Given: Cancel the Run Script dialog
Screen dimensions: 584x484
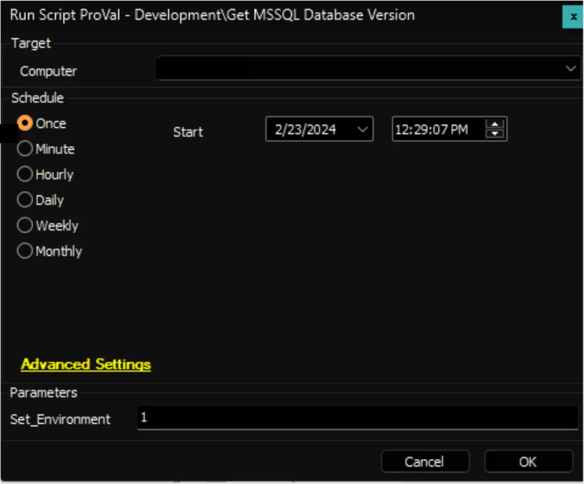Looking at the screenshot, I should click(425, 462).
